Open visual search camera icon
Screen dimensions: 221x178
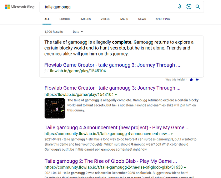pyautogui.click(x=189, y=7)
